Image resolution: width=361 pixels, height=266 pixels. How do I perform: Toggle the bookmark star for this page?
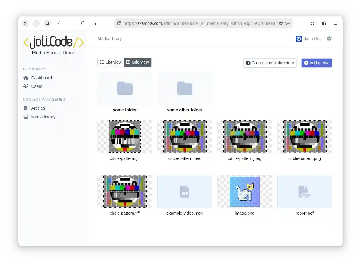tap(281, 23)
